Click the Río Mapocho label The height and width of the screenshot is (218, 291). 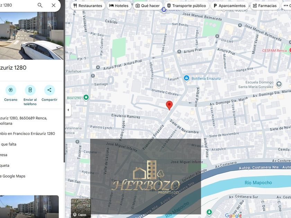pos(258,183)
